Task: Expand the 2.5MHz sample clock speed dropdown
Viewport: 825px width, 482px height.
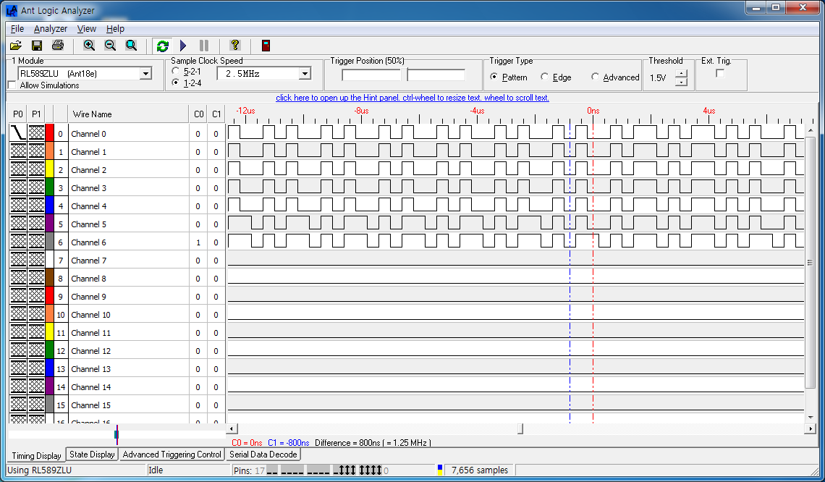Action: click(x=305, y=74)
